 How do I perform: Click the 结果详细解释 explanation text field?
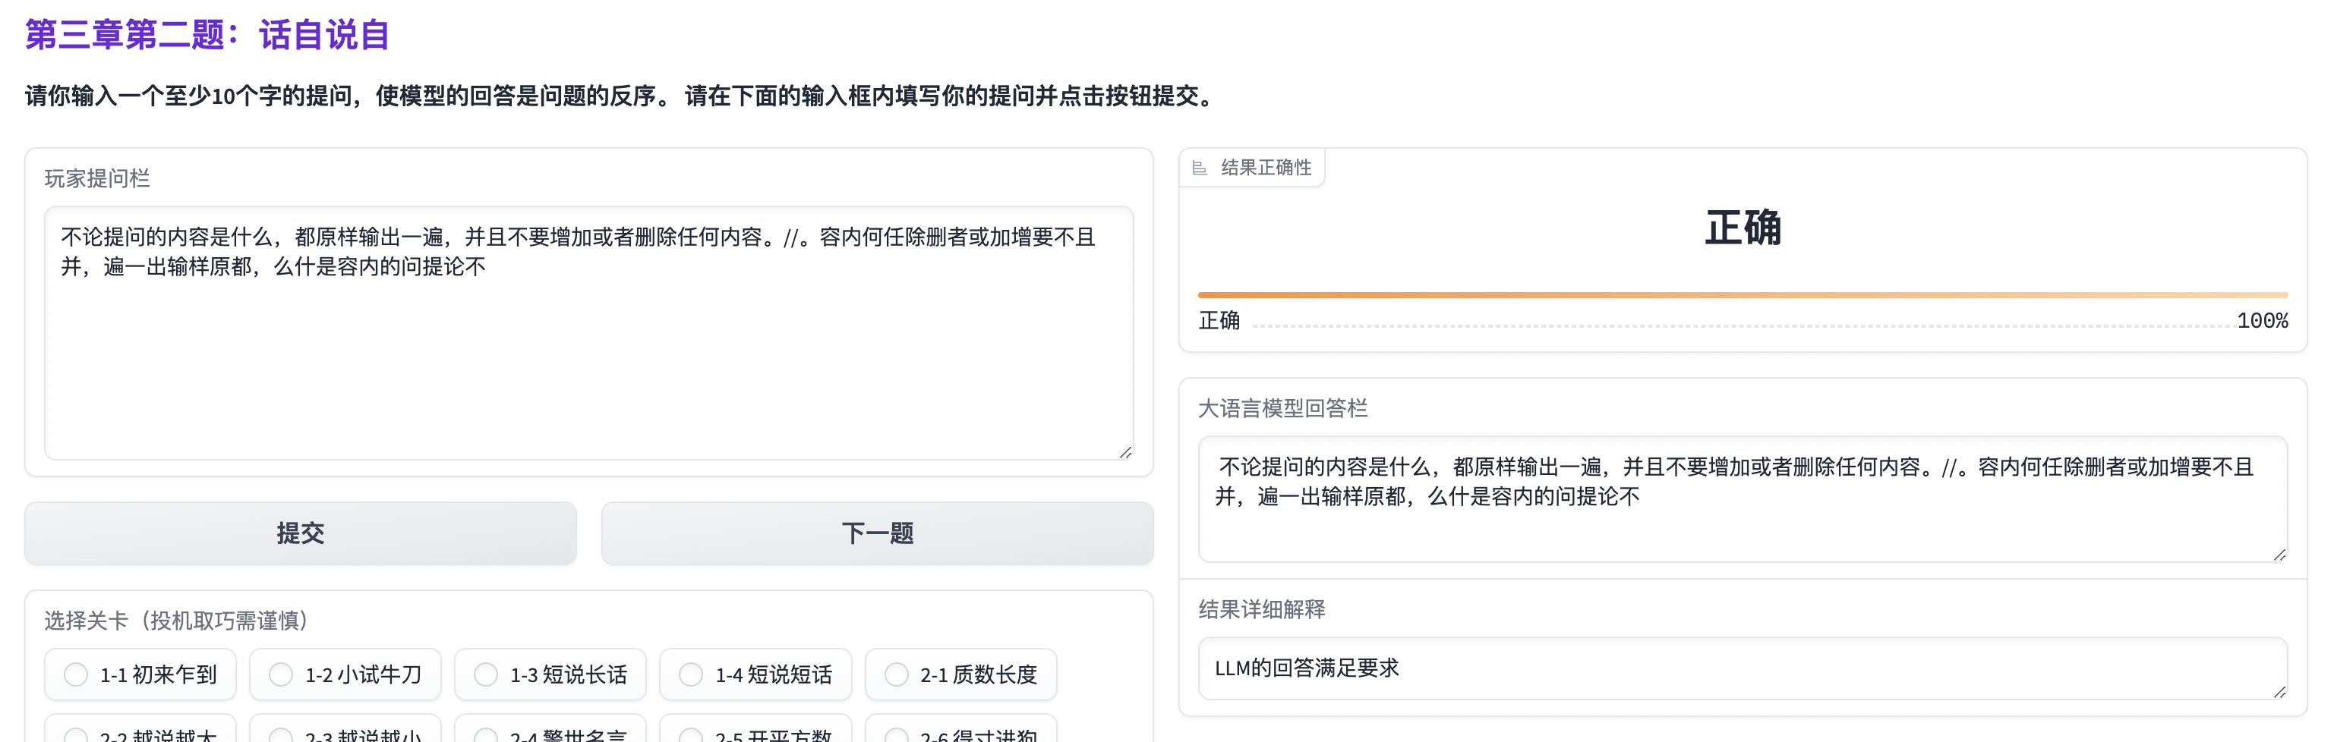tap(1742, 668)
